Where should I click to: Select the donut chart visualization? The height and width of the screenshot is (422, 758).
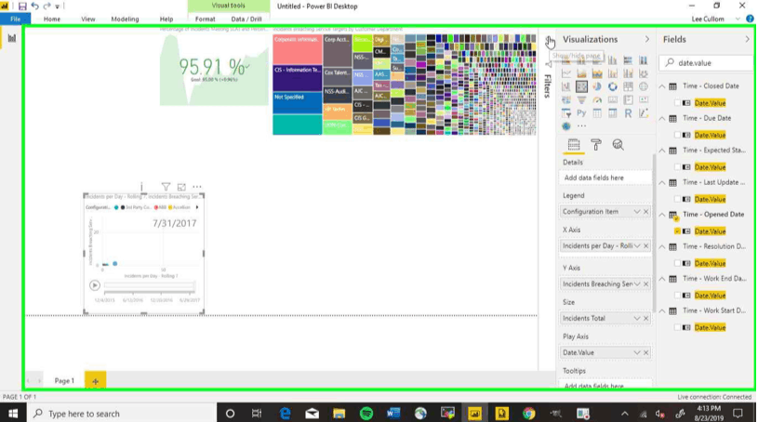(613, 86)
